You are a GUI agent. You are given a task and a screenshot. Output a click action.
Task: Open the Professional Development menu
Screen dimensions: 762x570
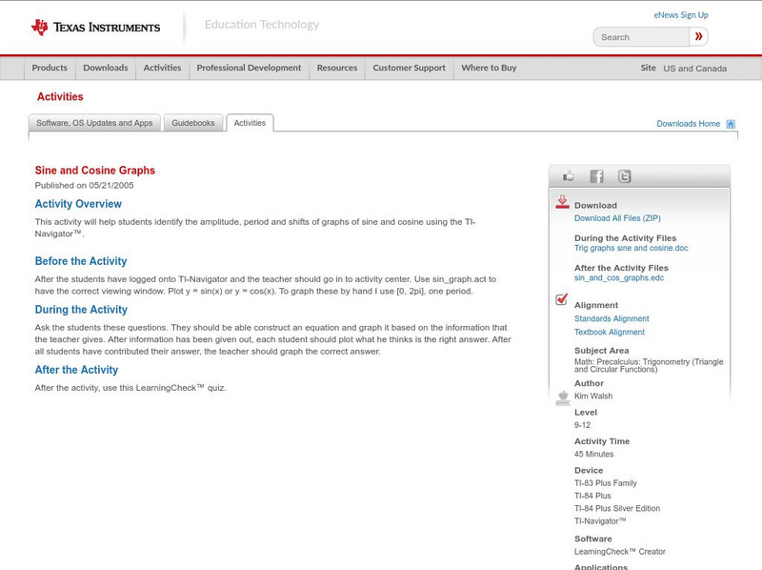(x=249, y=68)
